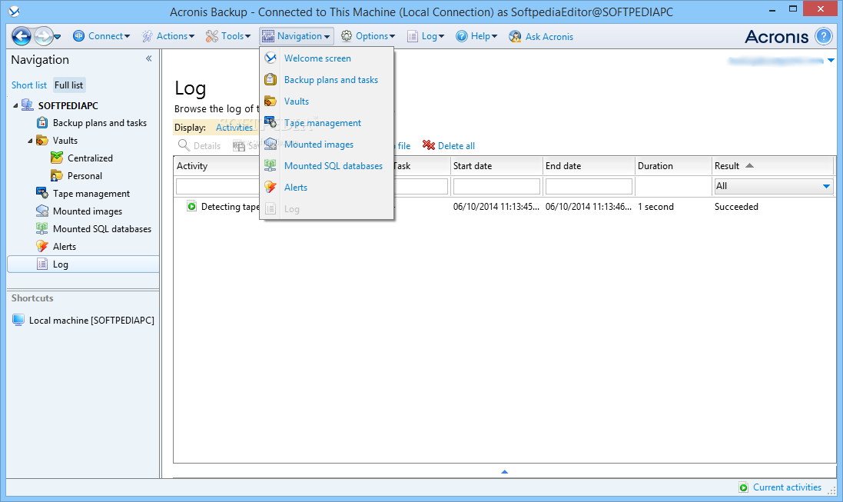843x502 pixels.
Task: Open the Help menu
Action: coord(477,36)
